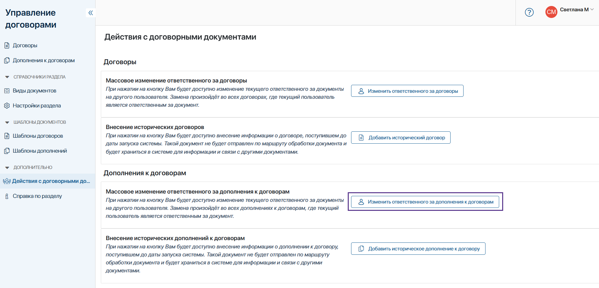
Task: Open Шаблоны дополнений in the sidebar
Action: tap(40, 151)
